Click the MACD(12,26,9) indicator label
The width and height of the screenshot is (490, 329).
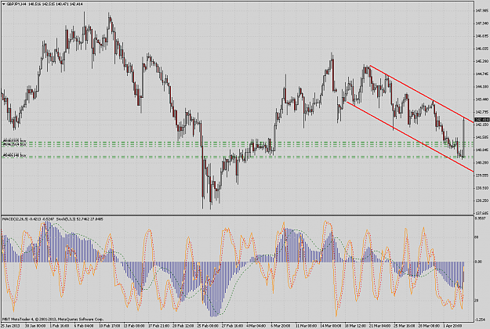pyautogui.click(x=15, y=219)
